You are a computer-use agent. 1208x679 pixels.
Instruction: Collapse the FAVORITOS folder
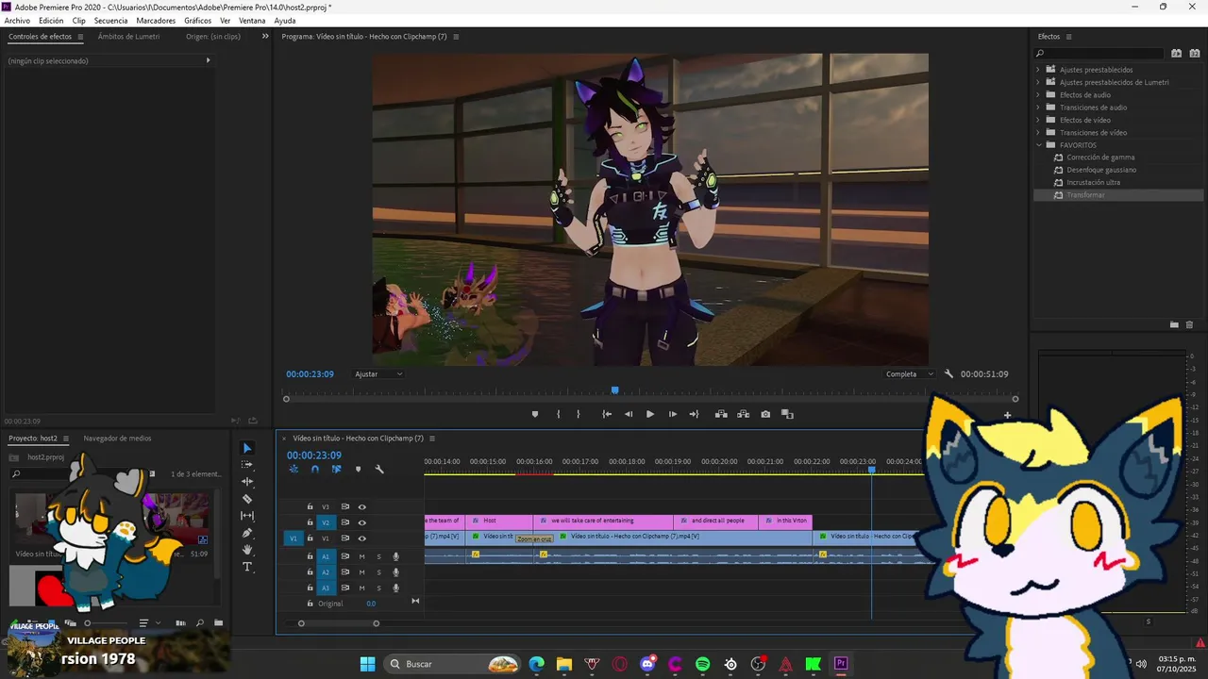(1038, 145)
